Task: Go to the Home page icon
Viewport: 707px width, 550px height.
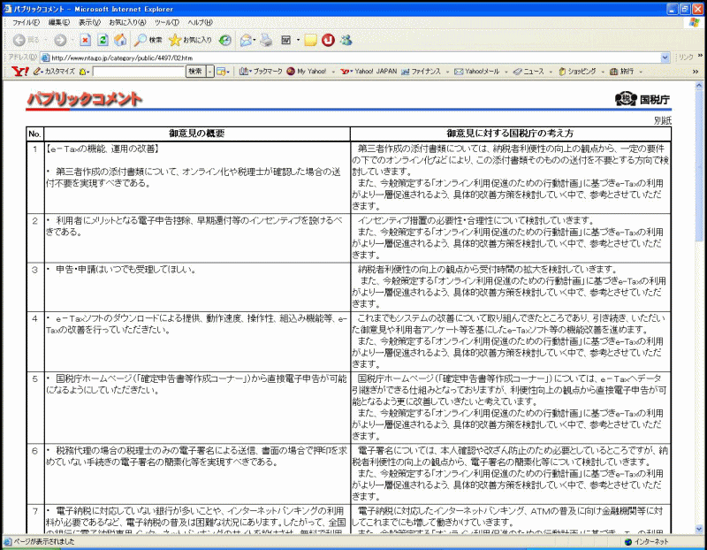Action: [x=120, y=40]
